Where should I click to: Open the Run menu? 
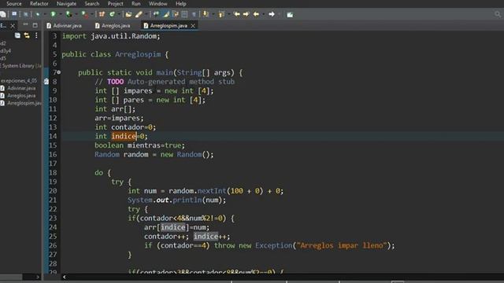[x=136, y=3]
